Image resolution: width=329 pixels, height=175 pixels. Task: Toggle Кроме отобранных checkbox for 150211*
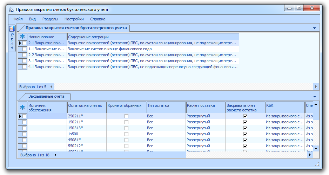[126, 122]
